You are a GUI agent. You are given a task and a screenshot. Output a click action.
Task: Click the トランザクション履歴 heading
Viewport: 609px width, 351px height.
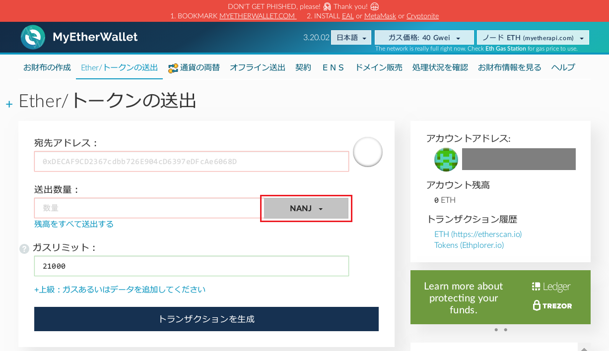tap(472, 219)
